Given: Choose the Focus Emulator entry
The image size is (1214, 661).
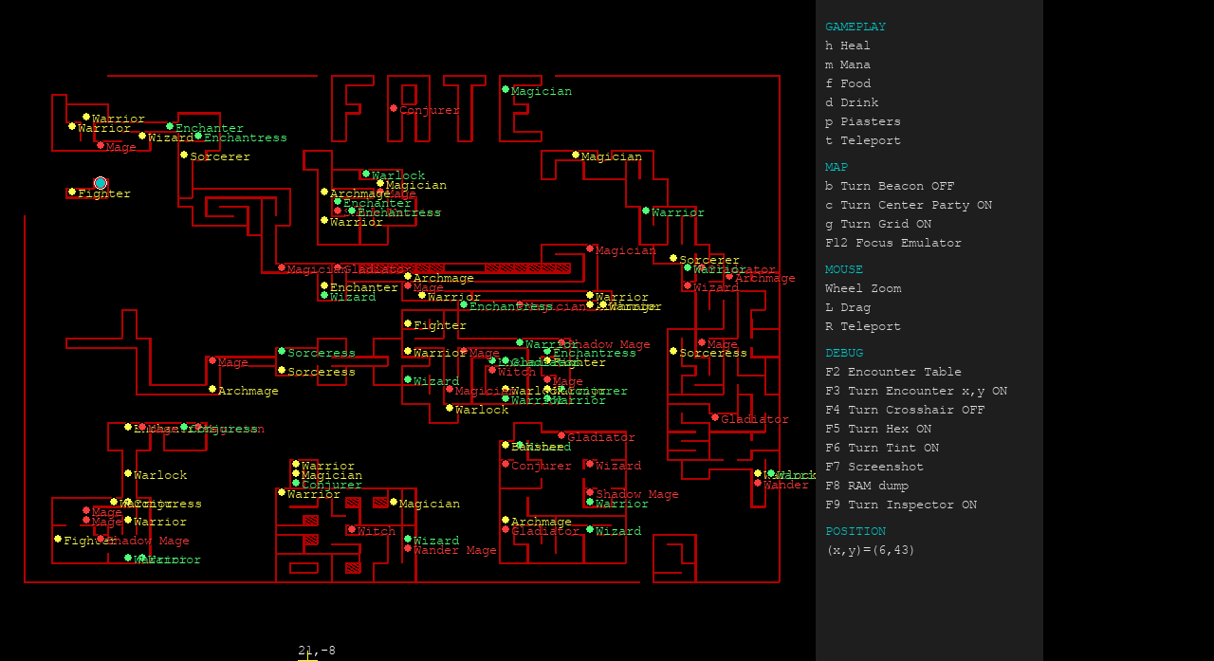Looking at the screenshot, I should click(892, 243).
